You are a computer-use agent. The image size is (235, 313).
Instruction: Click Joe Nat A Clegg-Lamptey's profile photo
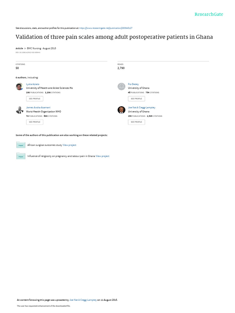[x=121, y=110]
